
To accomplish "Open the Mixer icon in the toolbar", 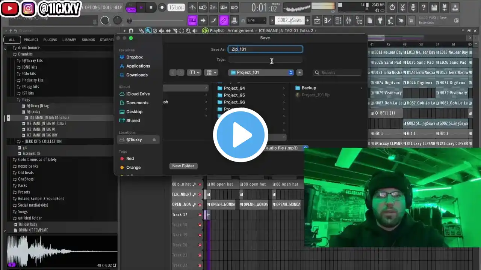I will click(x=348, y=21).
